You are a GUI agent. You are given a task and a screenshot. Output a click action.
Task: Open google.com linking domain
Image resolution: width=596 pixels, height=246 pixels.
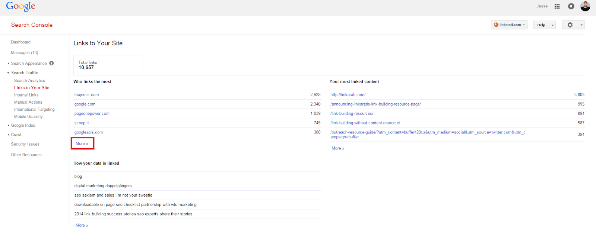pyautogui.click(x=85, y=104)
